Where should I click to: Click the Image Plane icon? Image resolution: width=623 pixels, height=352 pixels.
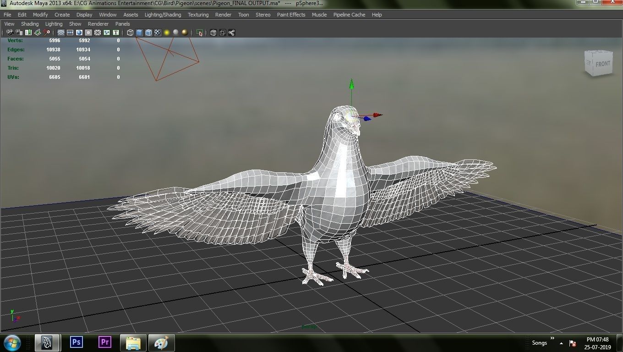[38, 33]
